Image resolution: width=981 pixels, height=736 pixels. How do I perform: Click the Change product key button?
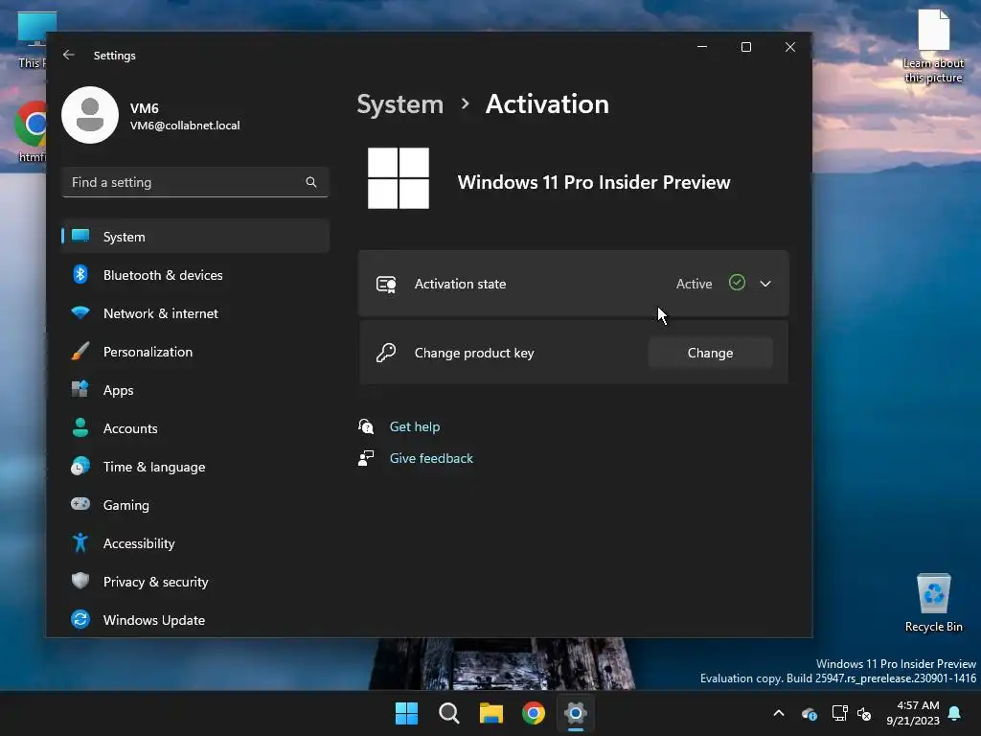click(x=710, y=353)
